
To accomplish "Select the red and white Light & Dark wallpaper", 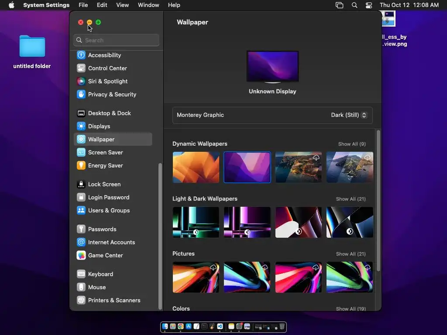I will point(299,222).
